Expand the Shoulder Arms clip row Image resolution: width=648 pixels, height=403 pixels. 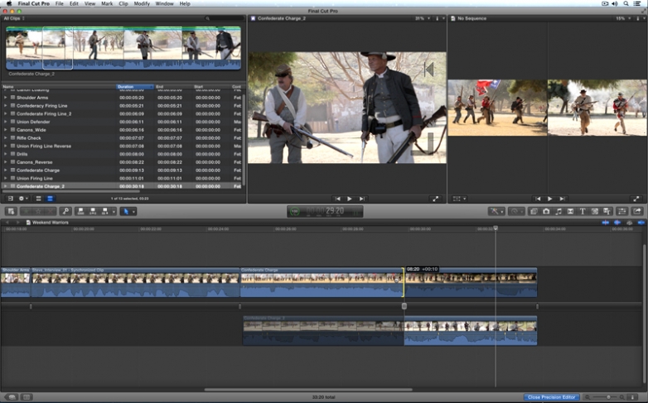tap(5, 98)
